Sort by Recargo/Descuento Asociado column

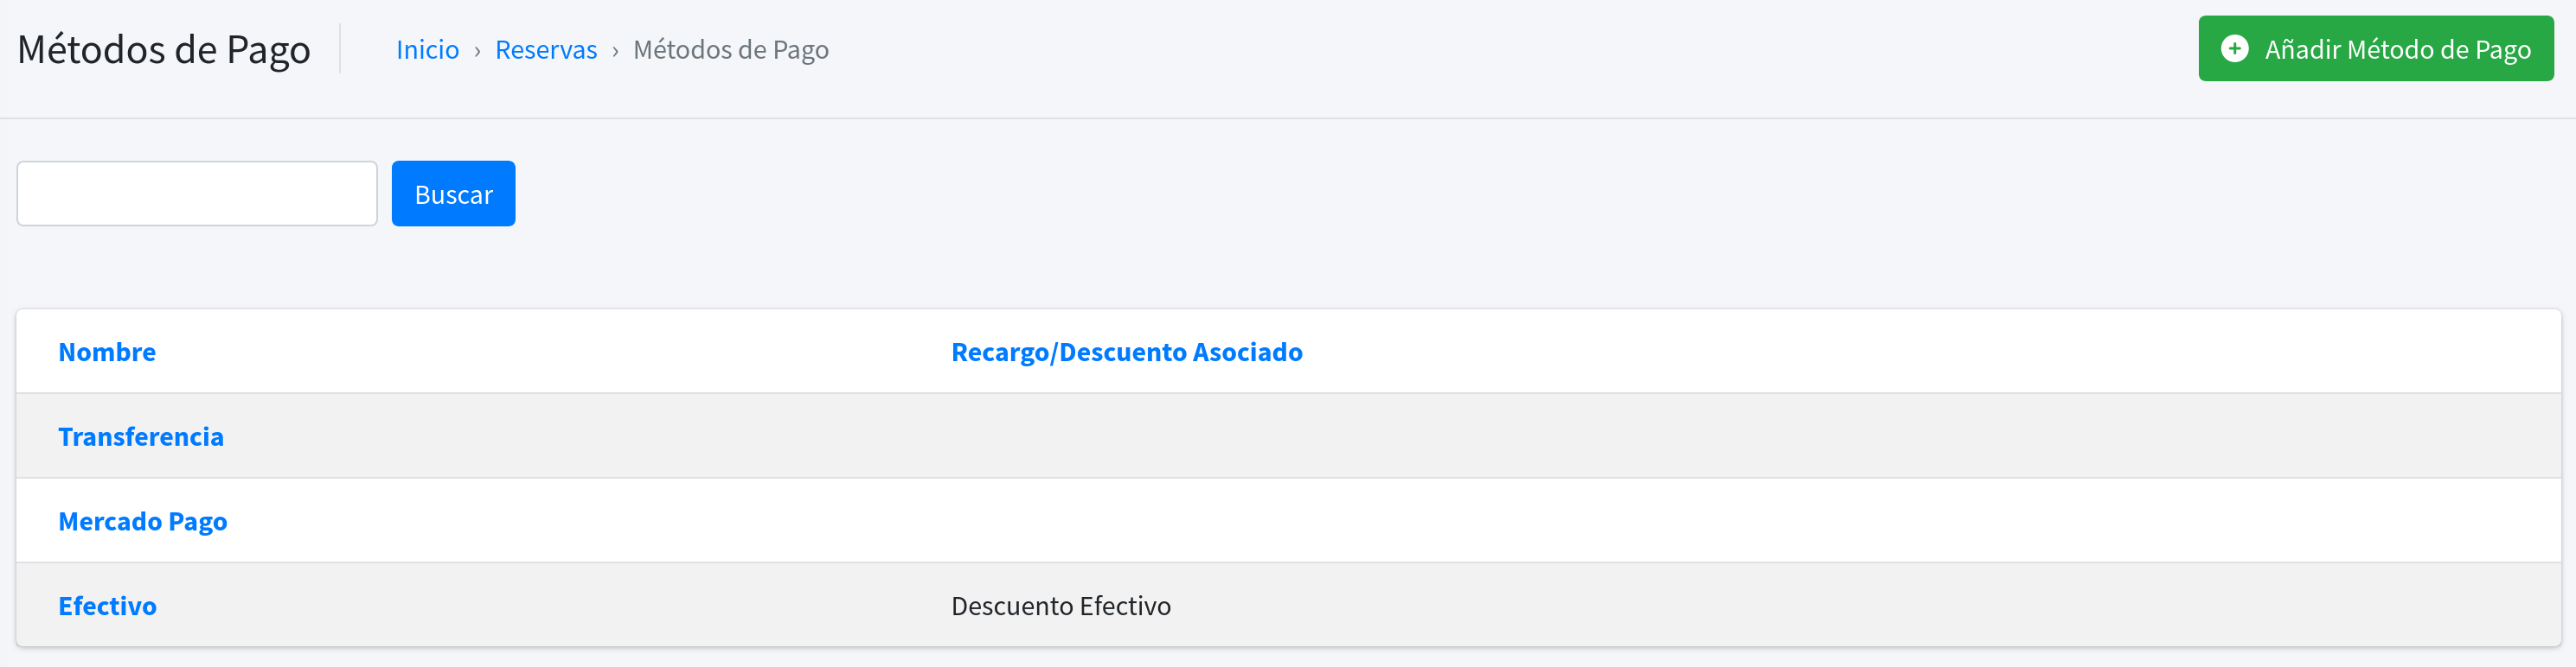(1127, 352)
